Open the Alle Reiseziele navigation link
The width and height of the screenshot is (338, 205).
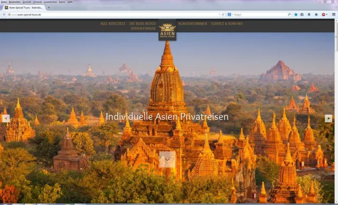[112, 24]
